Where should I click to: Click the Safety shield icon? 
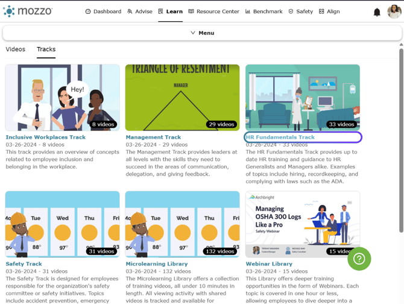click(291, 11)
